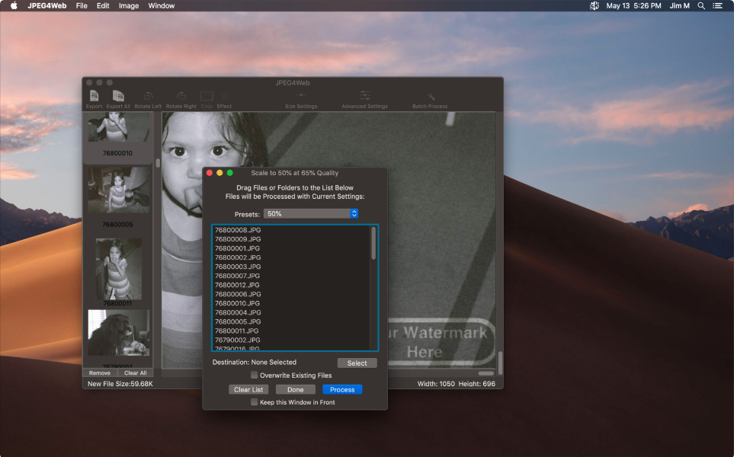Click the batch file list scrollbar
Viewport: 737px width, 457px height.
point(373,243)
